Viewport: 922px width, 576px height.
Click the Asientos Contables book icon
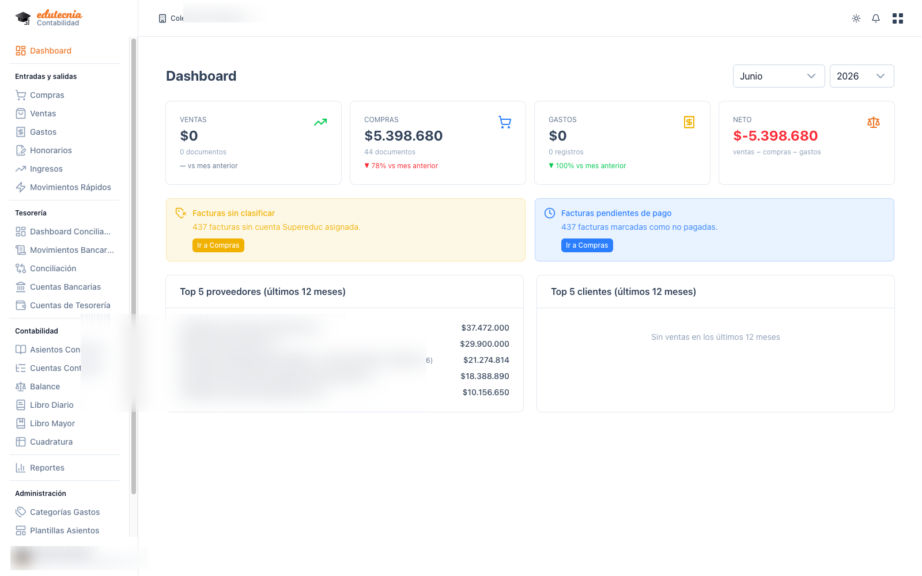click(x=21, y=350)
